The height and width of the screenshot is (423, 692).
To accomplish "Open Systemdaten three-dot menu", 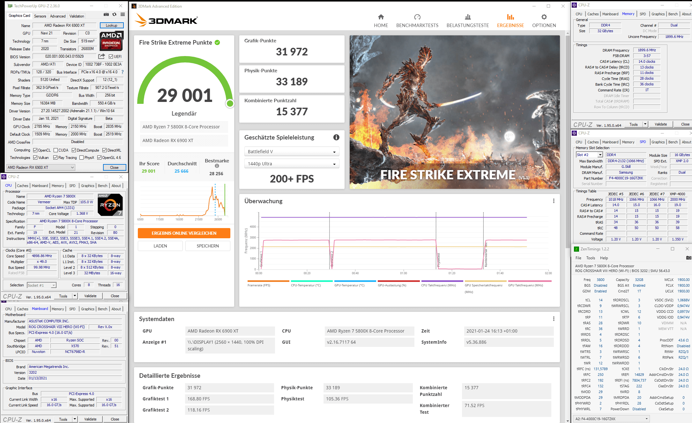I will [554, 319].
